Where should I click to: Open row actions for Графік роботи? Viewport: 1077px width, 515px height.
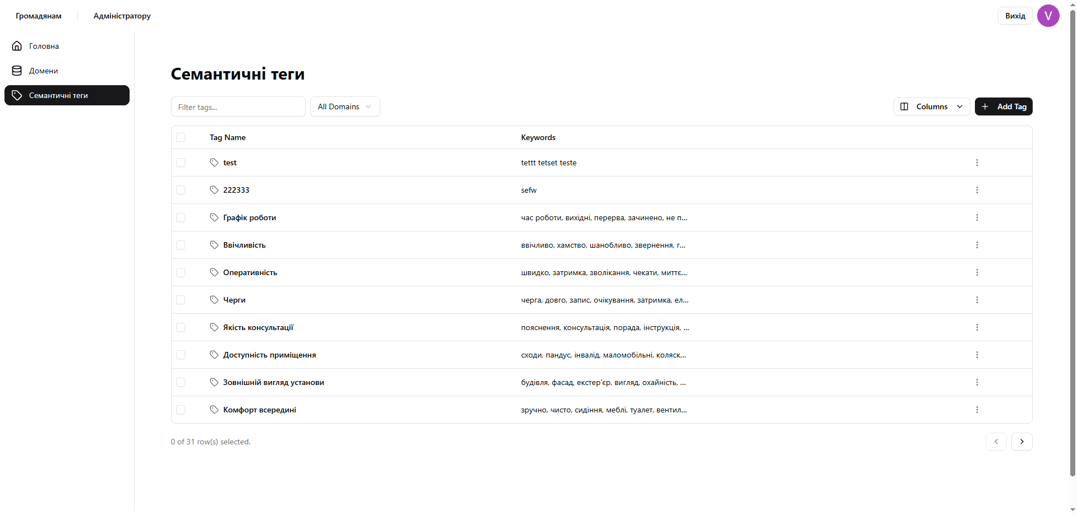tap(977, 217)
